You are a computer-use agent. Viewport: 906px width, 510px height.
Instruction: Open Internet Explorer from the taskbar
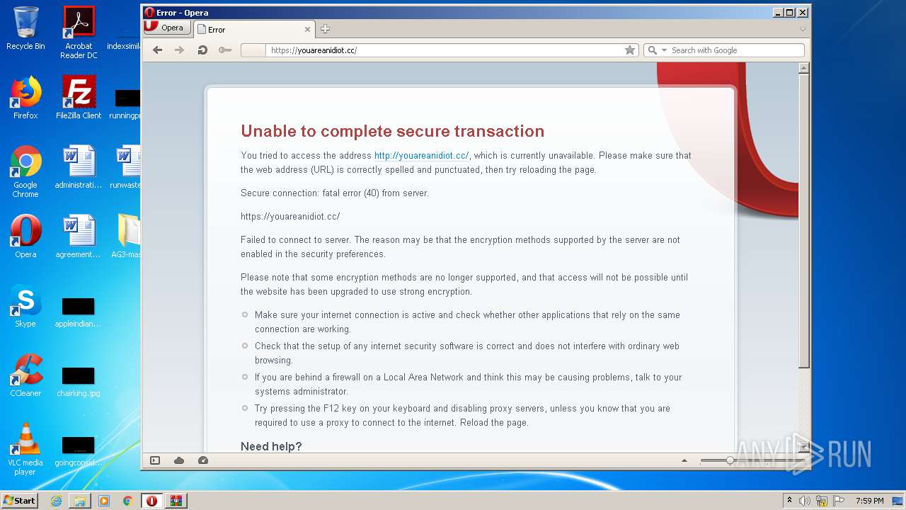(56, 501)
